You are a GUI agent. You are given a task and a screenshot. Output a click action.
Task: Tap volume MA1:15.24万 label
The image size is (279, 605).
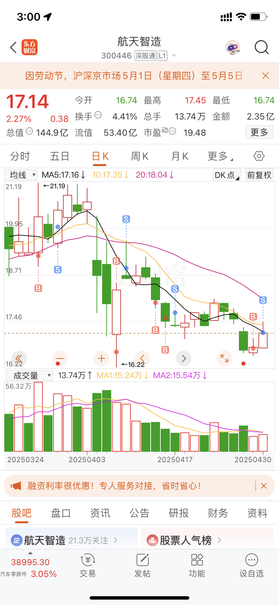[123, 375]
